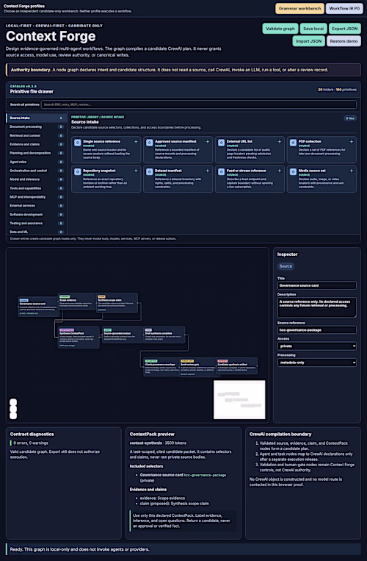Click the Import JSON button
This screenshot has width=367, height=561.
[x=309, y=41]
